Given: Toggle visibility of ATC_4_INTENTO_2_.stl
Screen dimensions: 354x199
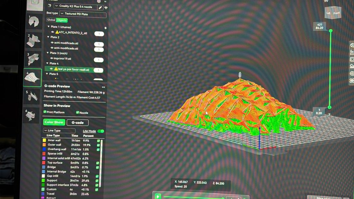Looking at the screenshot, I should [52, 32].
